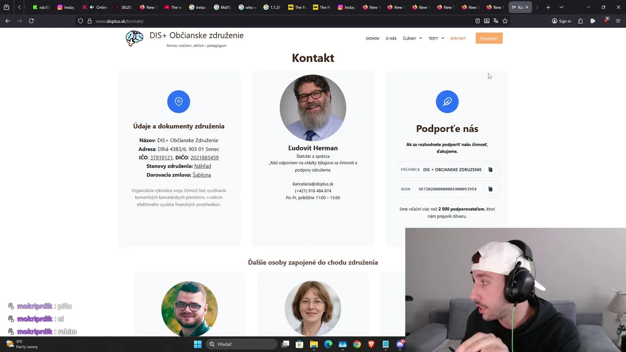Open a new browser tab
Viewport: 626px width, 352px height.
point(548,7)
